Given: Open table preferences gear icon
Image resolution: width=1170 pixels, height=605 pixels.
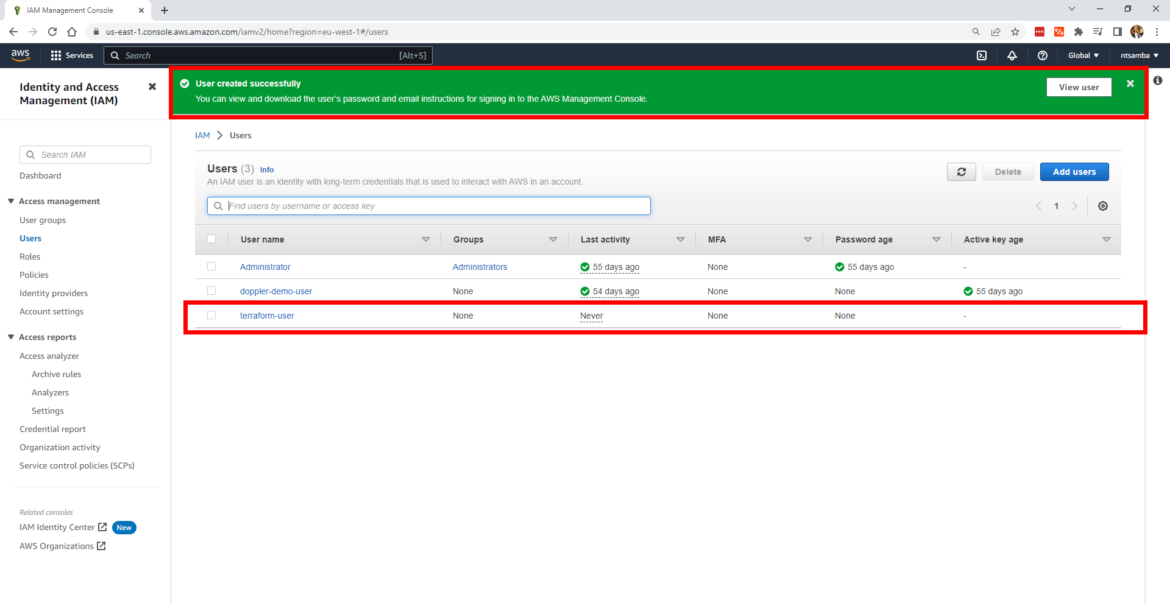Looking at the screenshot, I should pos(1102,206).
